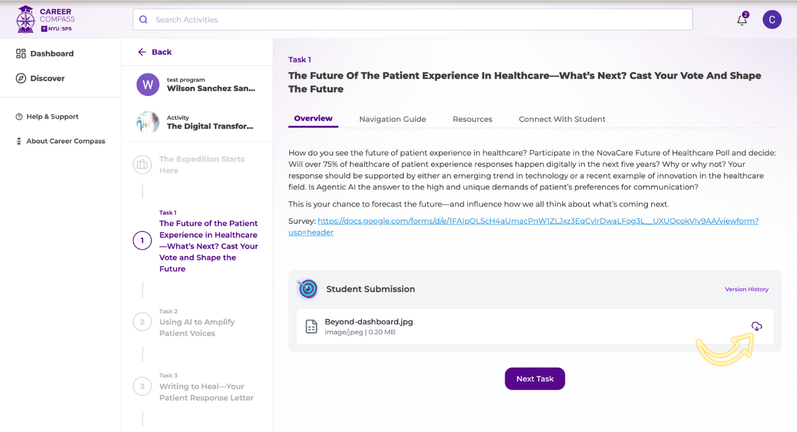Click the Dashboard grid icon
Screen dimensions: 797x432
point(21,54)
